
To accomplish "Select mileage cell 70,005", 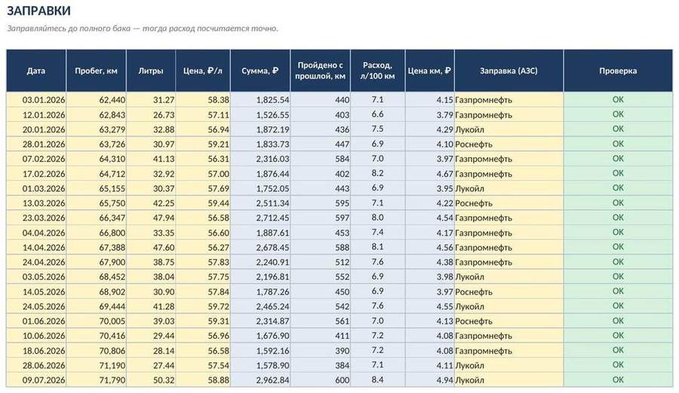I will [96, 321].
